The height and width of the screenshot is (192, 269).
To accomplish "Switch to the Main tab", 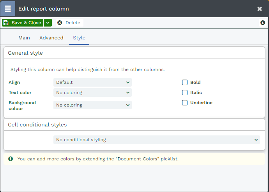I will [x=24, y=38].
